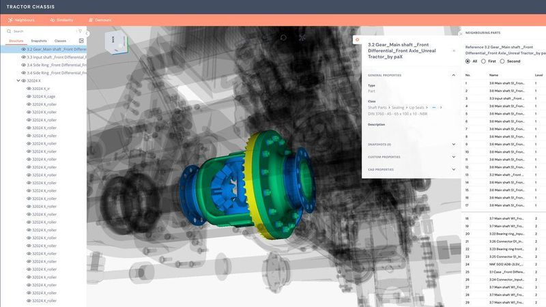This screenshot has width=546, height=307.
Task: Click the circular reset-view icon in viewport
Action: tap(283, 38)
